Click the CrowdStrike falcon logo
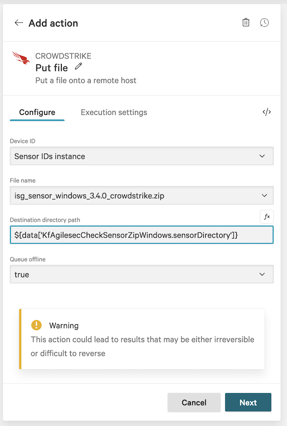Screen dimensions: 287x426 [x=20, y=58]
